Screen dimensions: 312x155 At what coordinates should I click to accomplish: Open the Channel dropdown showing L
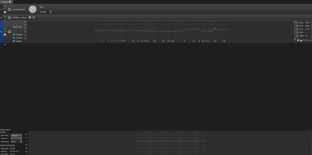click(16, 138)
